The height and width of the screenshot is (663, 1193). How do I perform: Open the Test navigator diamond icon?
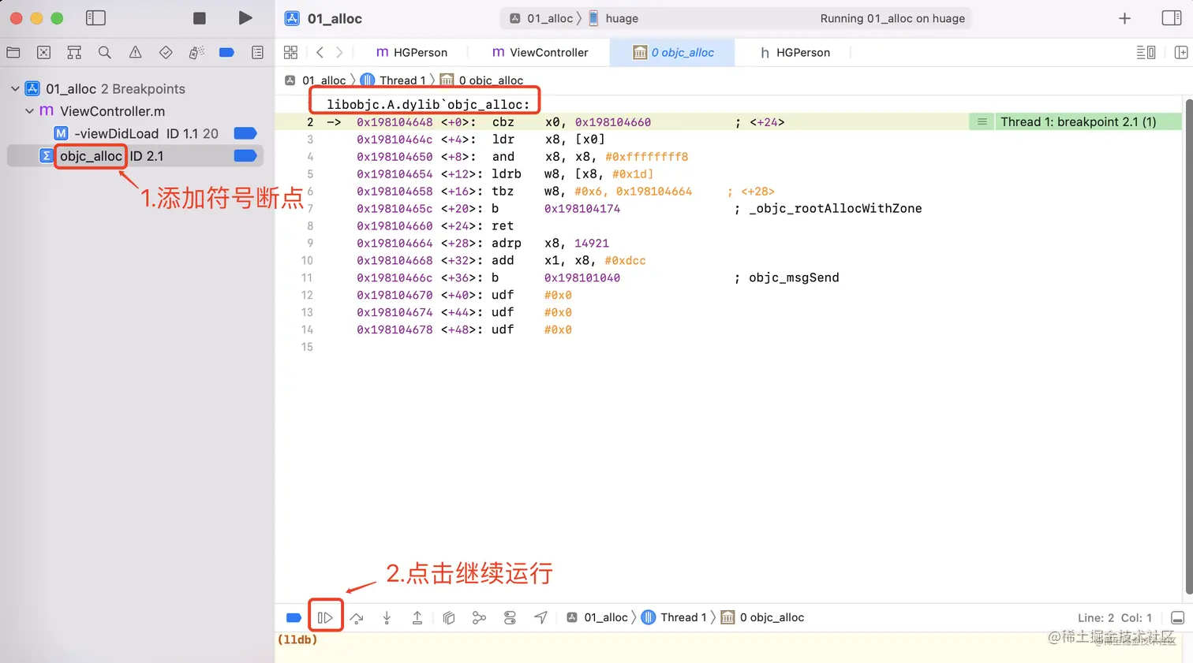click(x=166, y=52)
